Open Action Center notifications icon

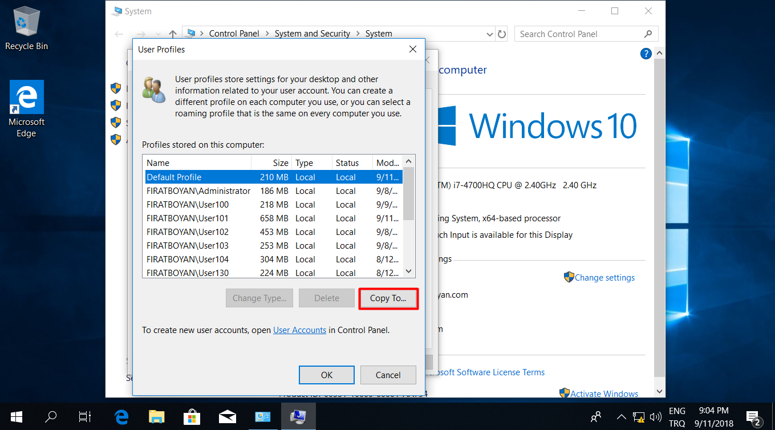point(754,417)
